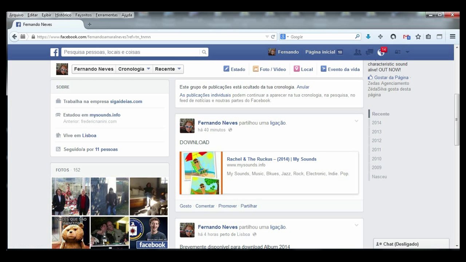Open the Chat (Desligado) bar
The image size is (466, 262).
pos(411,244)
